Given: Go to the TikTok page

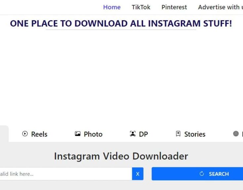Looking at the screenshot, I should tap(141, 7).
